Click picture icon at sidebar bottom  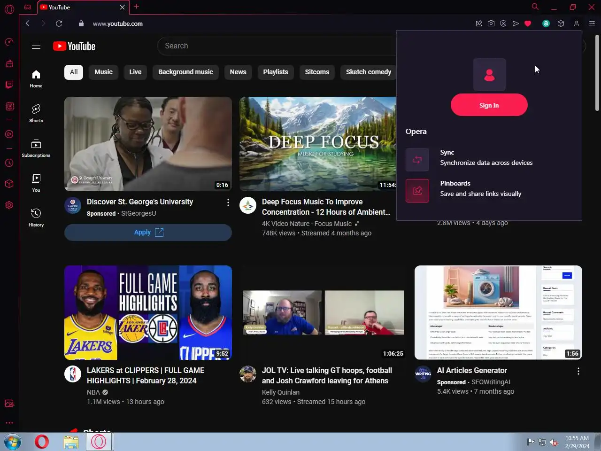pyautogui.click(x=9, y=404)
